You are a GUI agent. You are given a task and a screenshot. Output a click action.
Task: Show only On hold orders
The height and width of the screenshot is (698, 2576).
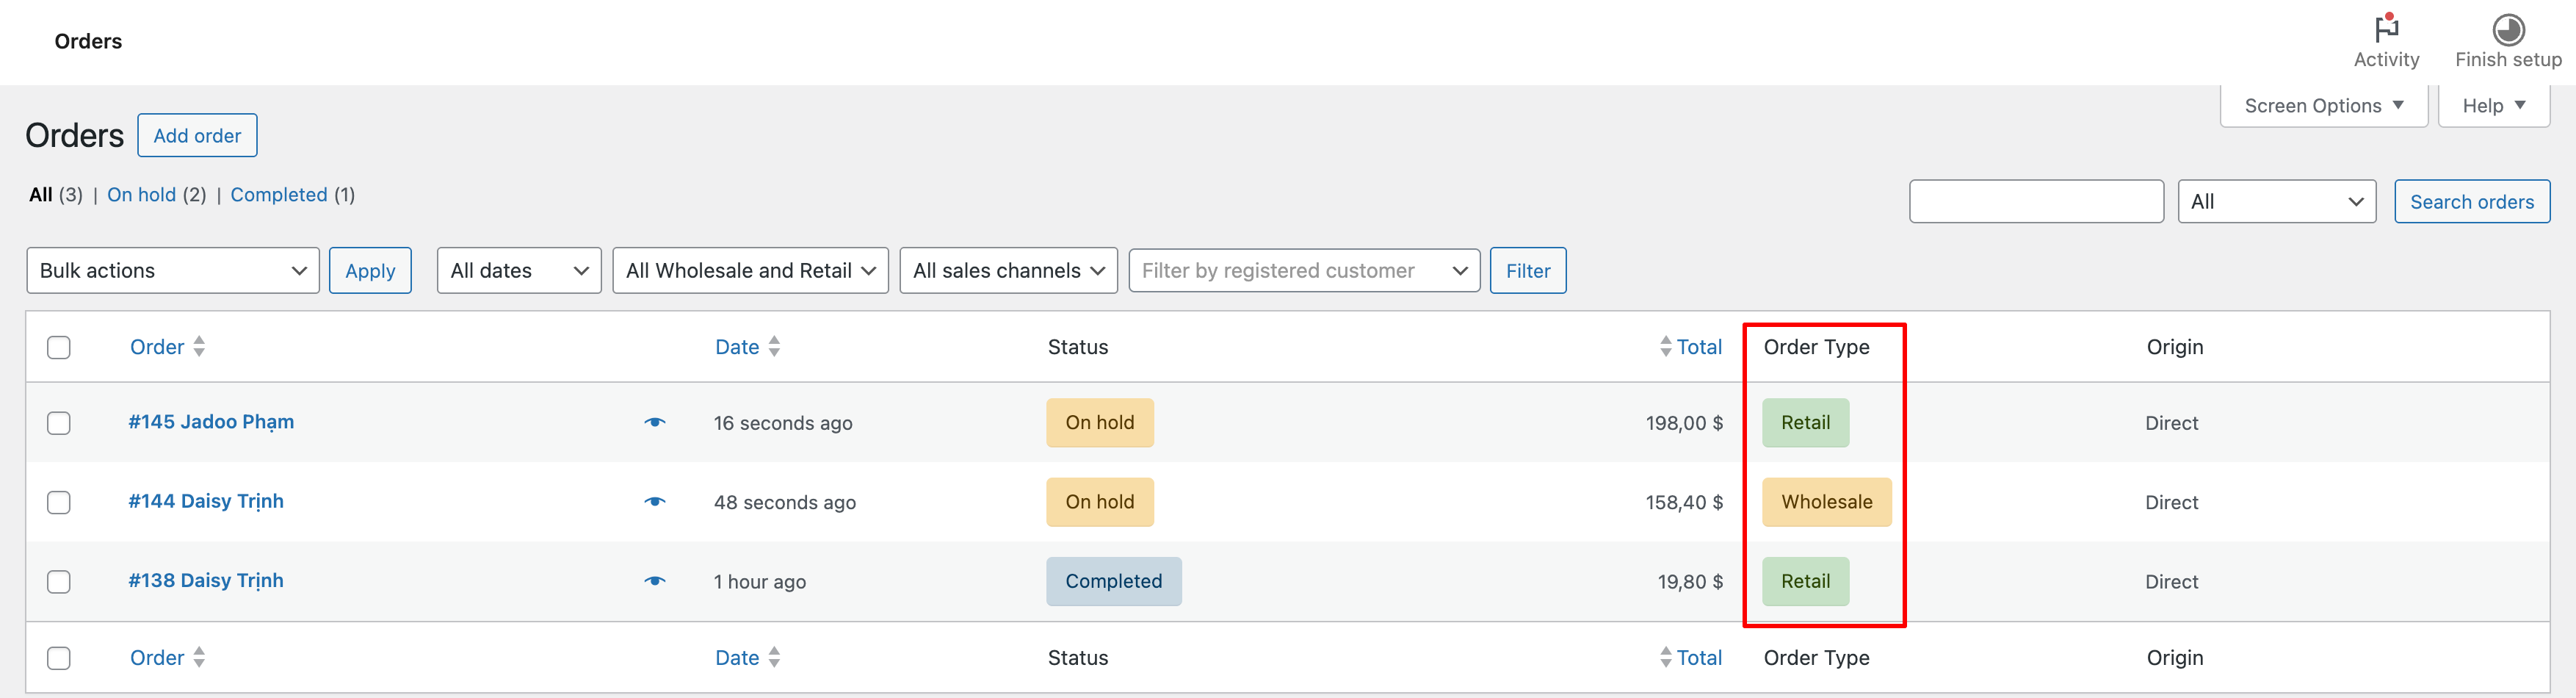(x=141, y=195)
